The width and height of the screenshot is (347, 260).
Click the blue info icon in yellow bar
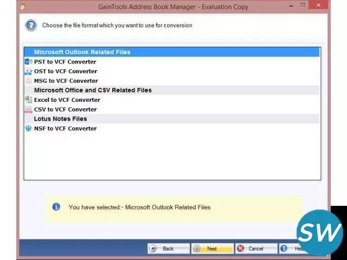pos(56,207)
